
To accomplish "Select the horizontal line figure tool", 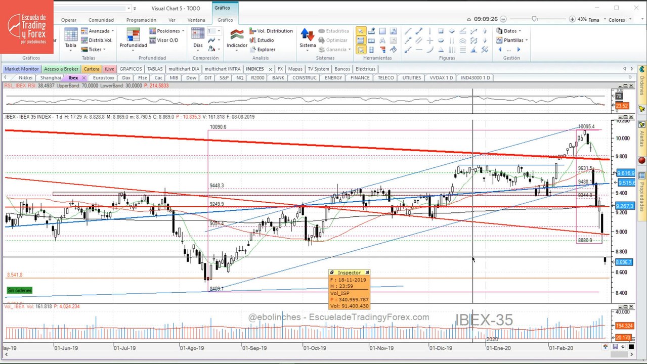I will point(419,50).
